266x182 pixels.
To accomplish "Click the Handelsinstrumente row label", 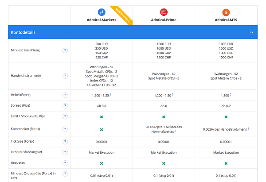I will [26, 76].
